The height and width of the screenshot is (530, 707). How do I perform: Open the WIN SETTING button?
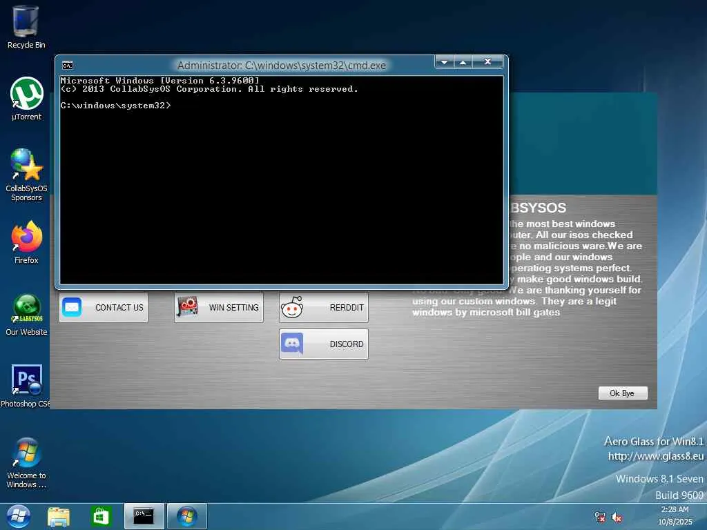coord(219,307)
